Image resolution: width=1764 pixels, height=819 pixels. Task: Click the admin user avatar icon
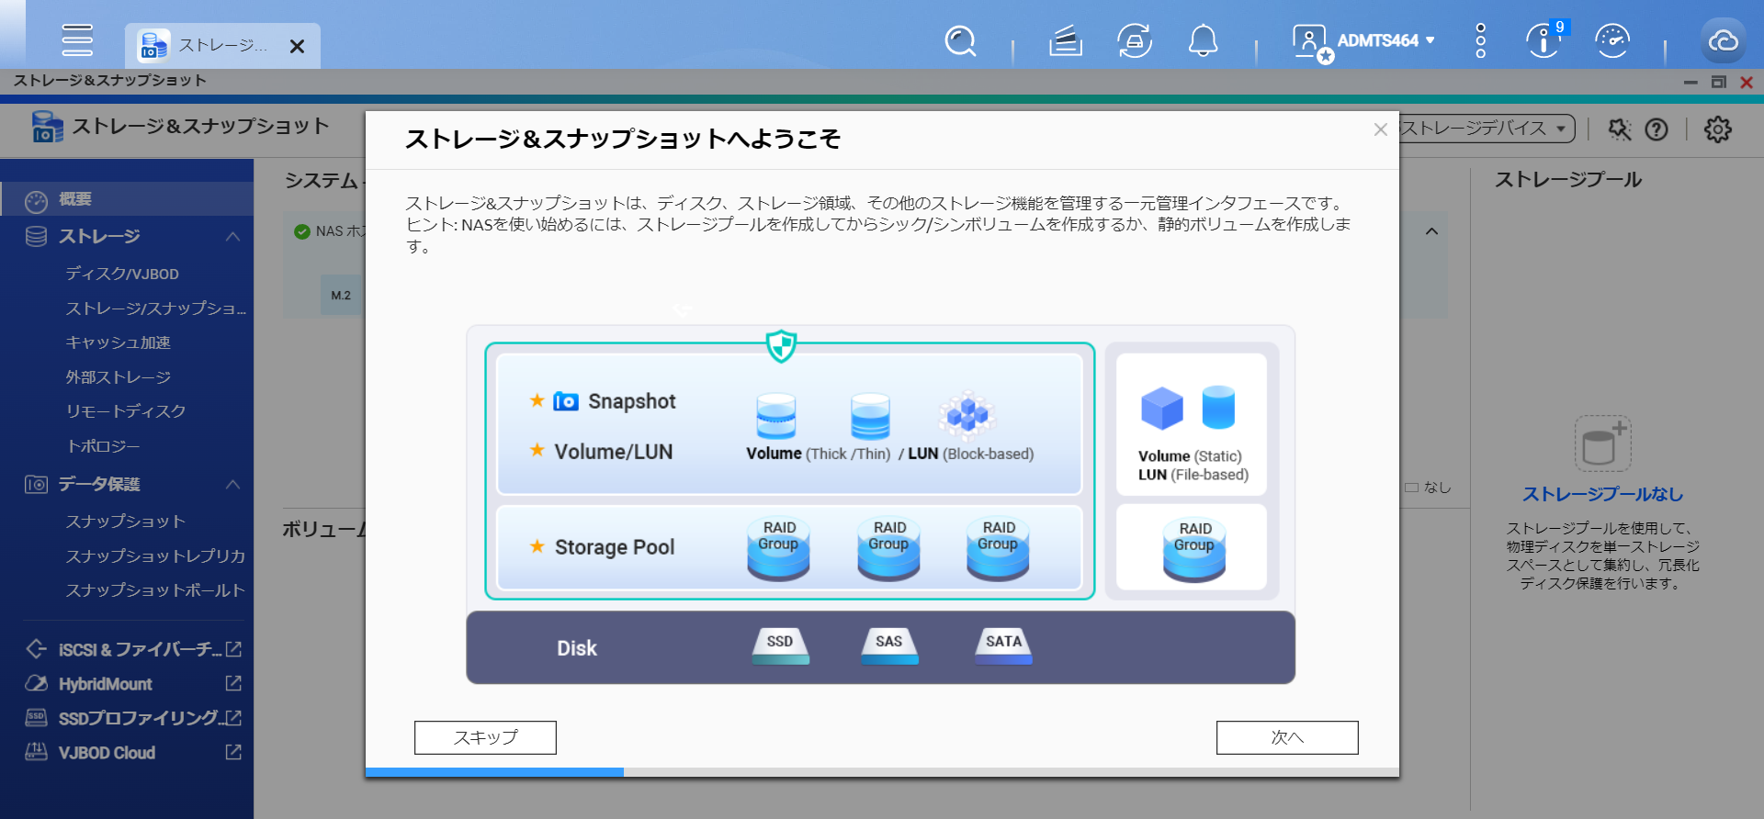tap(1311, 42)
